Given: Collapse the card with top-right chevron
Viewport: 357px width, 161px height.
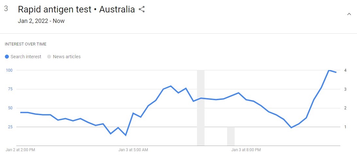Looking at the screenshot, I should click(349, 14).
